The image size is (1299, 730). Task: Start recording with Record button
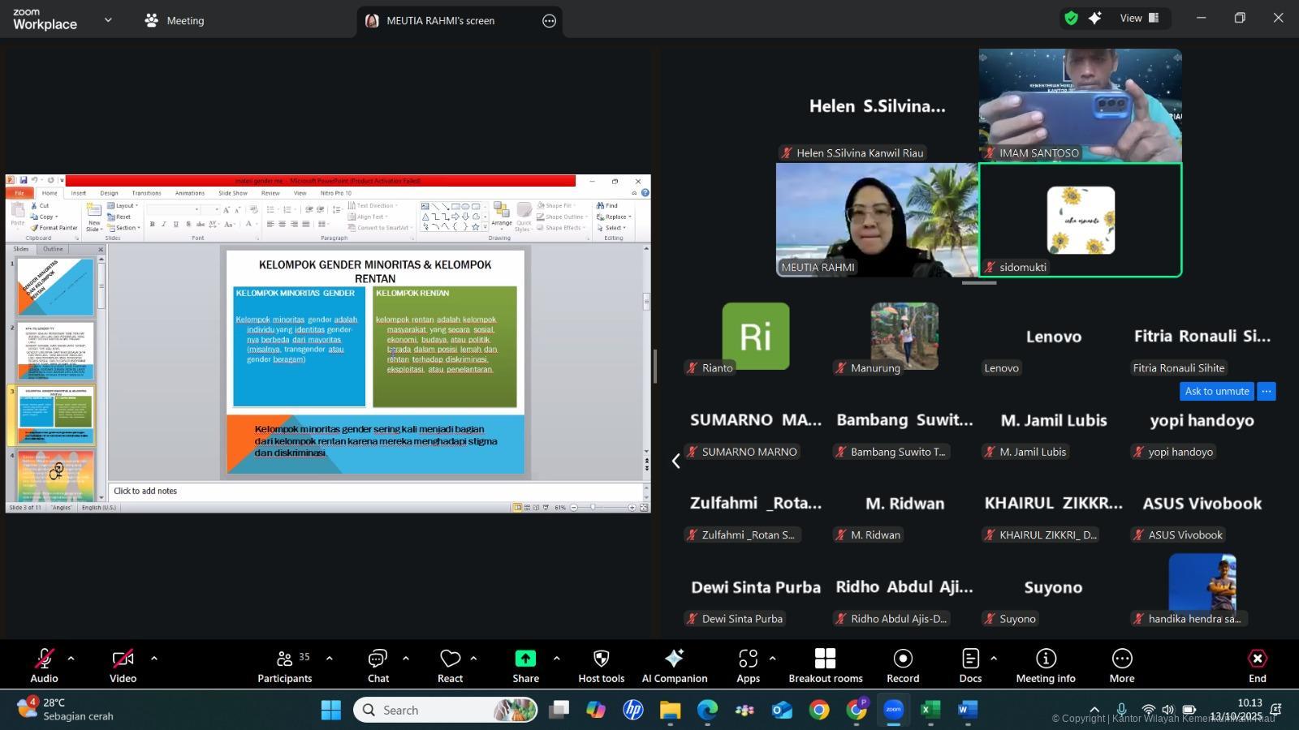(x=903, y=665)
